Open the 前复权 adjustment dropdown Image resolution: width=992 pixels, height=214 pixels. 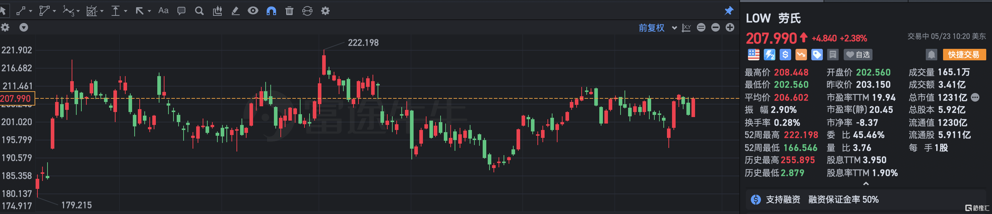(x=658, y=28)
